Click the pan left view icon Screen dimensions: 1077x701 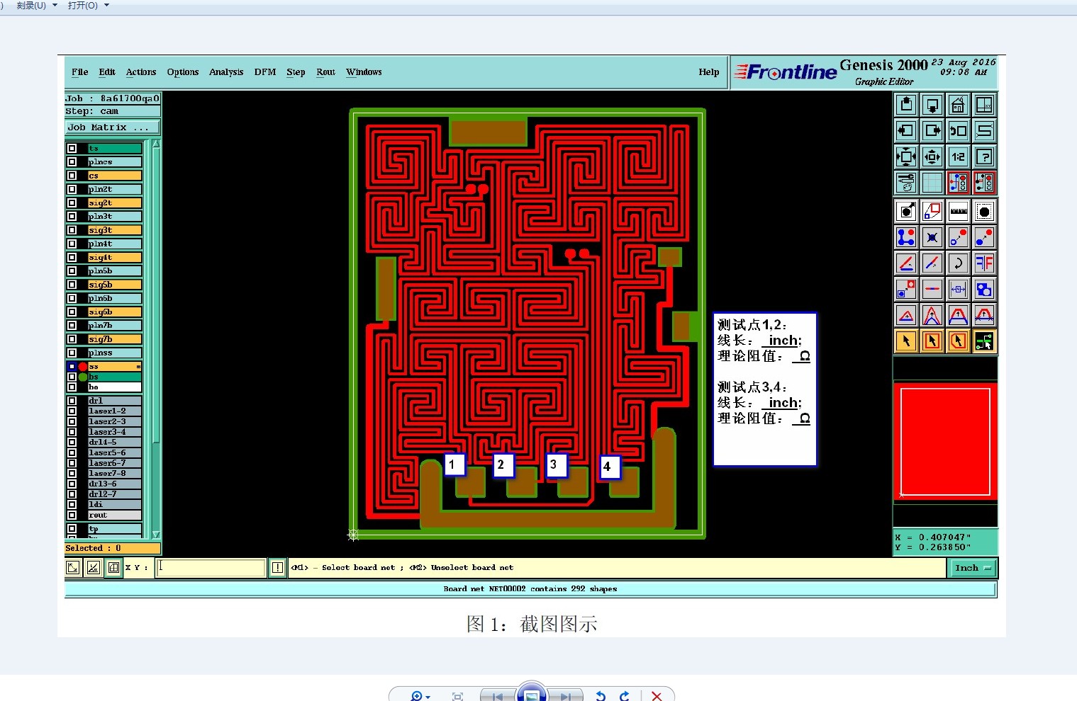[906, 131]
